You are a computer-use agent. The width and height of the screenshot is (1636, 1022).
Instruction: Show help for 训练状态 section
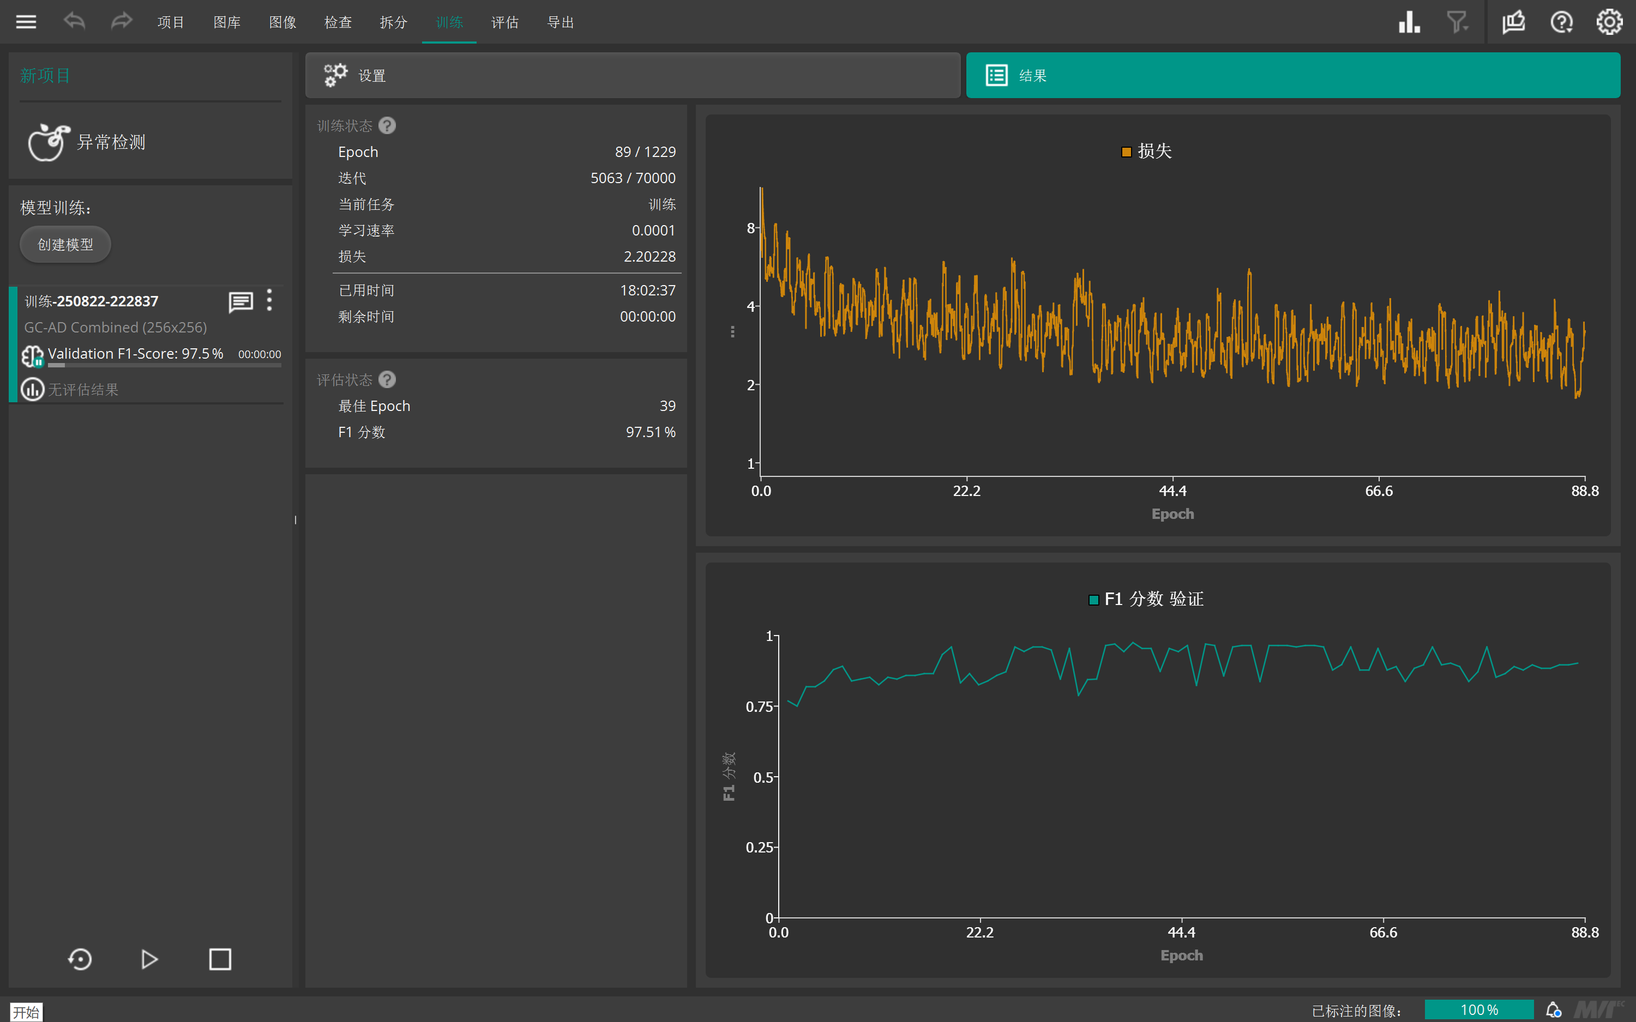tap(387, 126)
